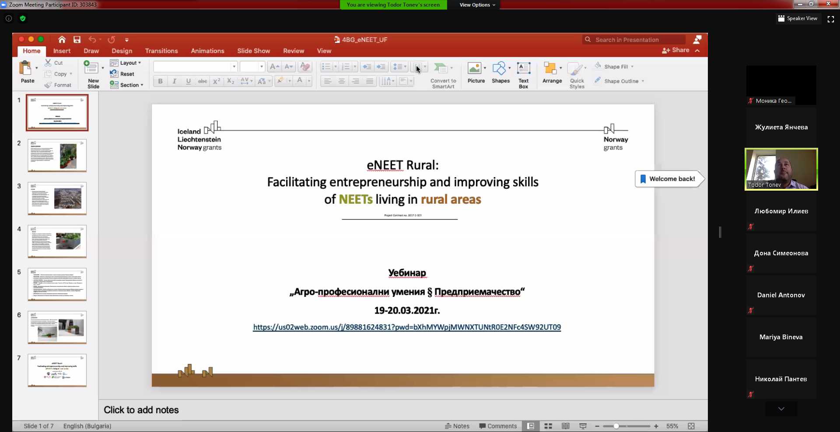Open bullets list dropdown arrow

point(336,66)
